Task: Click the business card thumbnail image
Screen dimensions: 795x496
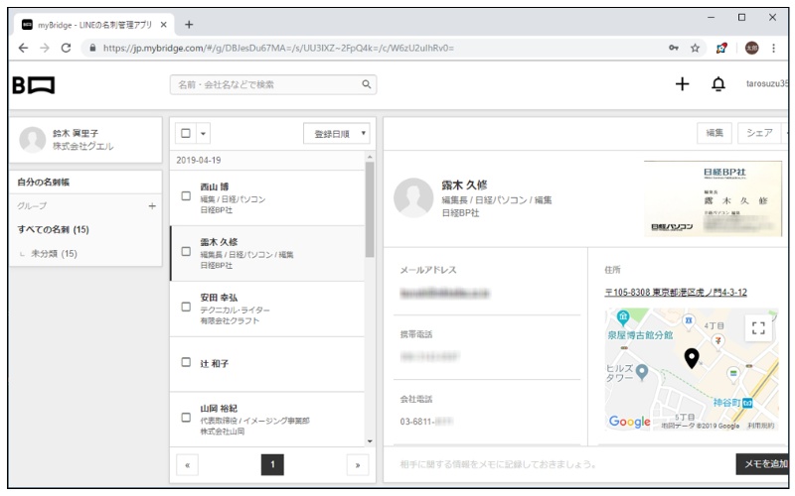Action: [x=713, y=198]
